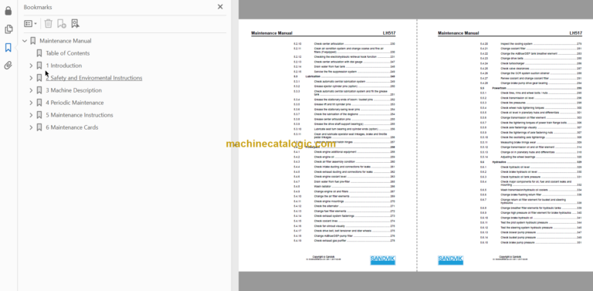Select 6 Maintenance Cards bookmark
The image size is (593, 291).
72,127
